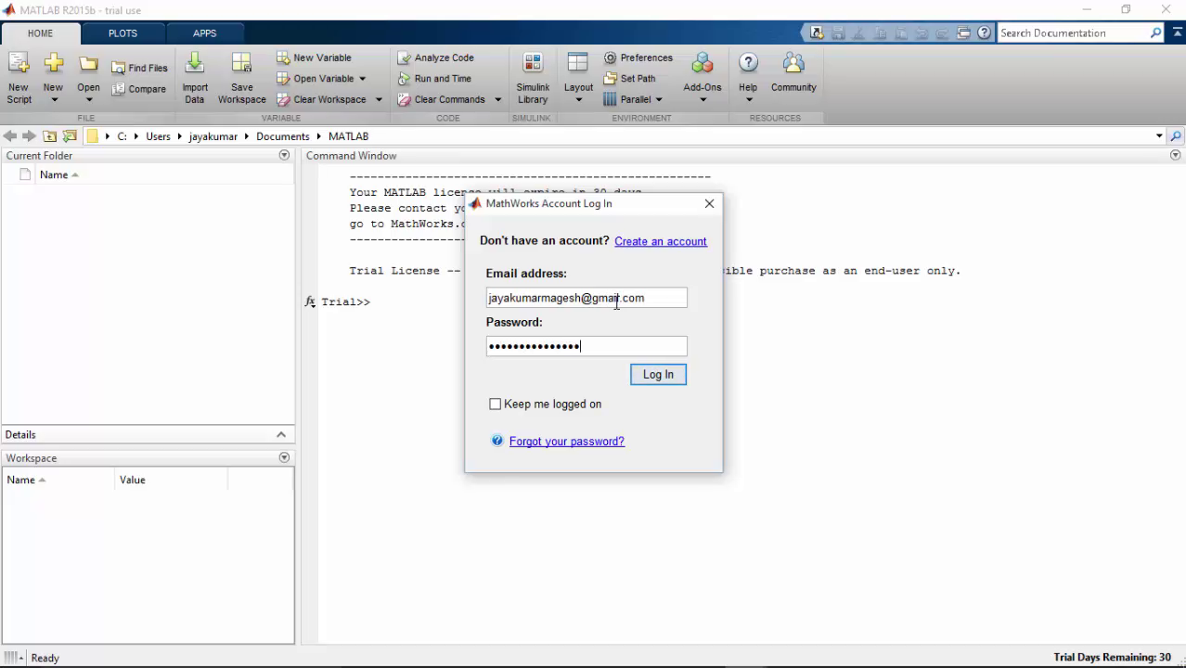Click the Browse for folder icon
The width and height of the screenshot is (1186, 668).
70,136
